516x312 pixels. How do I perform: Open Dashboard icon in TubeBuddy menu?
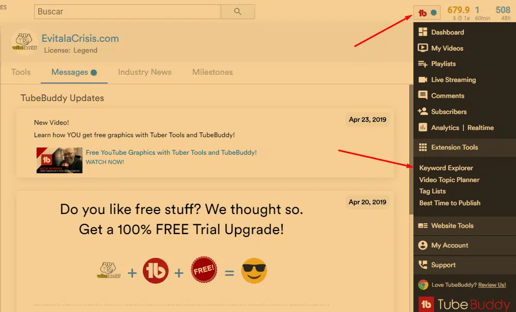423,32
